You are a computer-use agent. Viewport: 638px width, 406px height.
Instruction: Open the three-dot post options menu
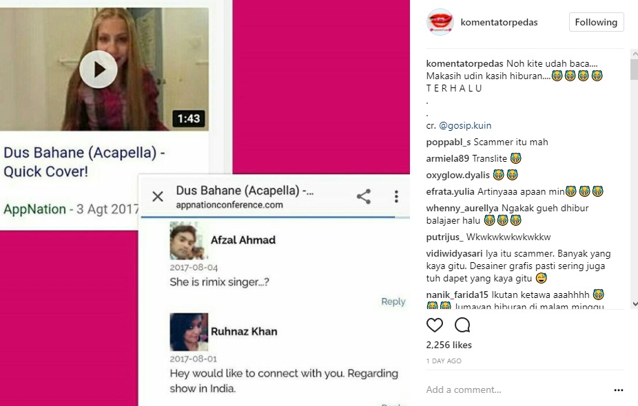pyautogui.click(x=619, y=390)
